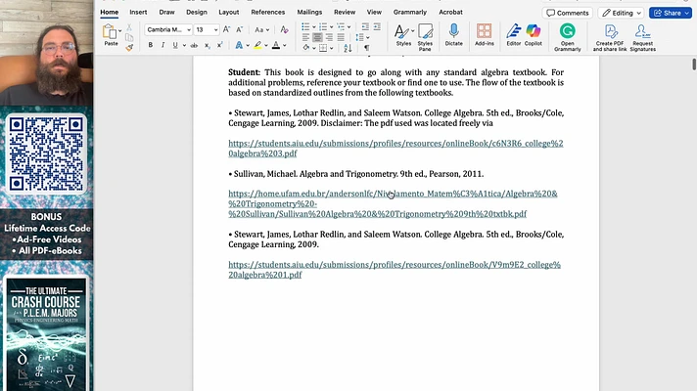Open the Layout tab
The width and height of the screenshot is (697, 391).
(x=228, y=12)
